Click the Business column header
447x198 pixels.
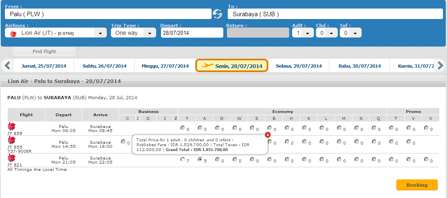pyautogui.click(x=148, y=112)
